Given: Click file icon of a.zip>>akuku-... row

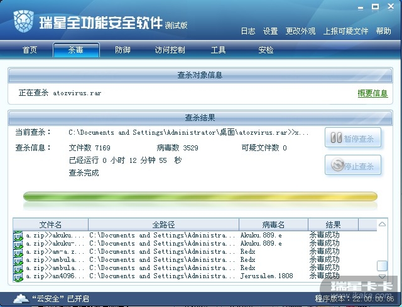Looking at the screenshot, I should click(x=18, y=244).
